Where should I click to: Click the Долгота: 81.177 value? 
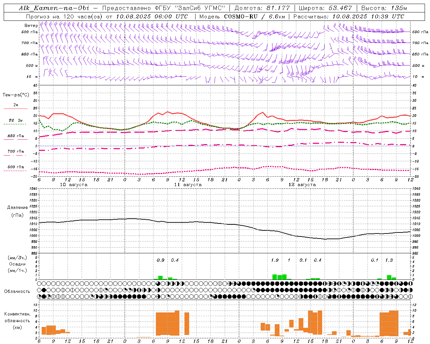262,8
